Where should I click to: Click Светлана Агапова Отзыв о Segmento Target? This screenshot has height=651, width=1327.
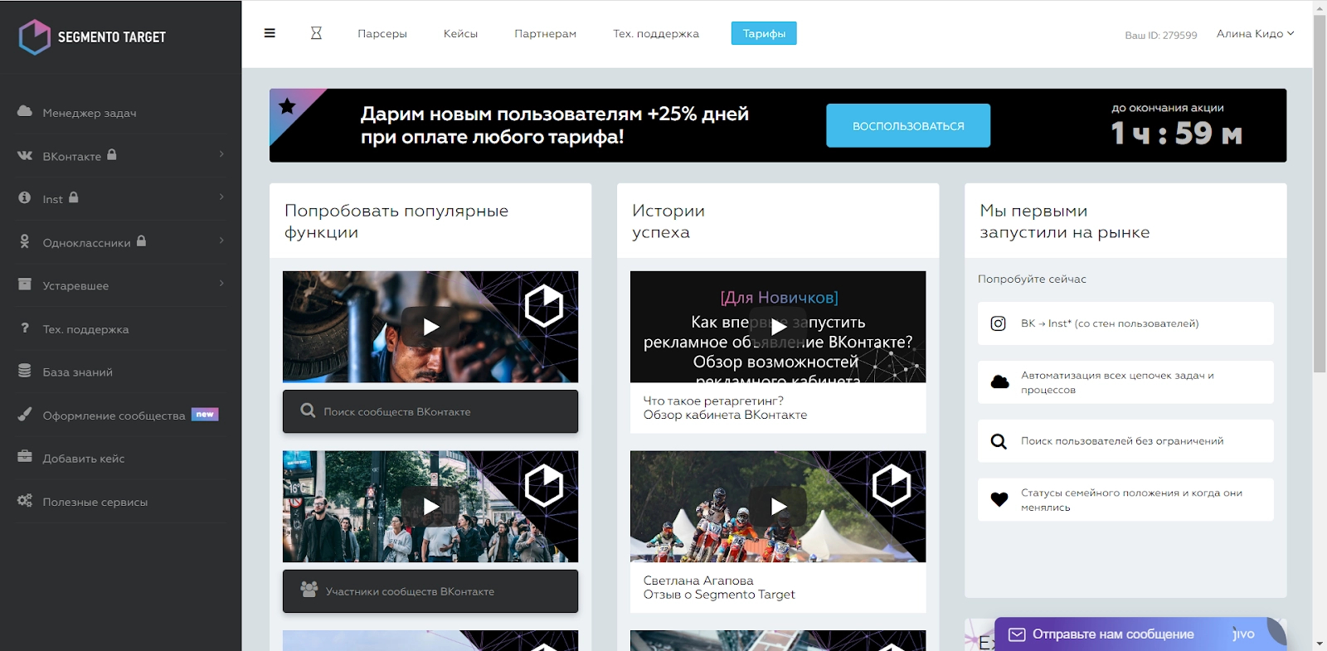719,587
